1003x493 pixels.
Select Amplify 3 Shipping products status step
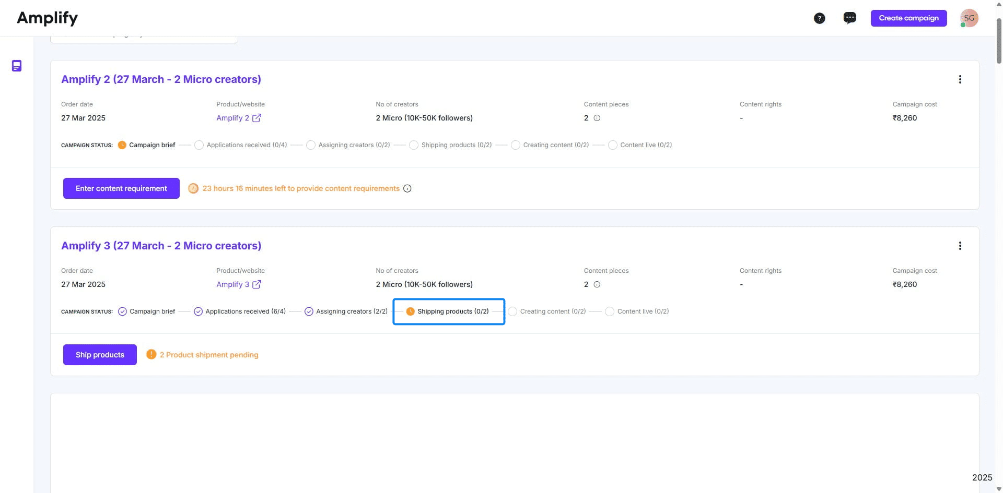(448, 311)
